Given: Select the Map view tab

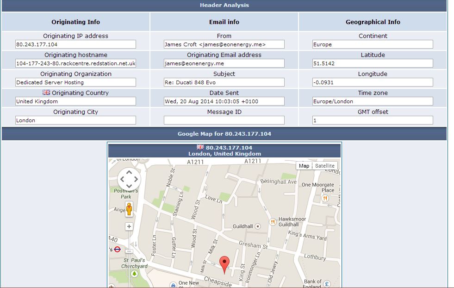Looking at the screenshot, I should (304, 166).
